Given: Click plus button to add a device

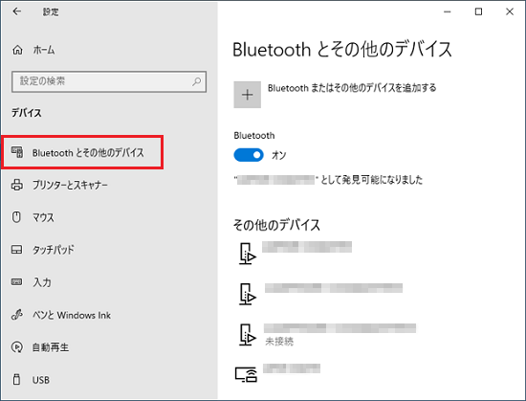Looking at the screenshot, I should point(248,95).
